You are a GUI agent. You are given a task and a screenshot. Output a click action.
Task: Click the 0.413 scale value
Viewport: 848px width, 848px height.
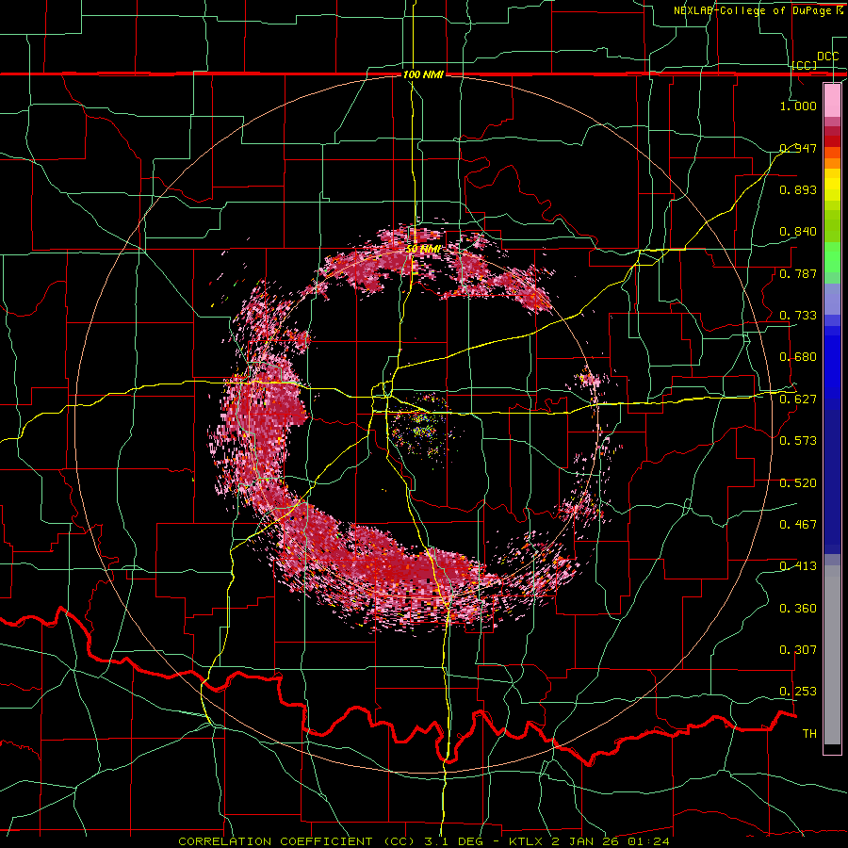tap(798, 566)
